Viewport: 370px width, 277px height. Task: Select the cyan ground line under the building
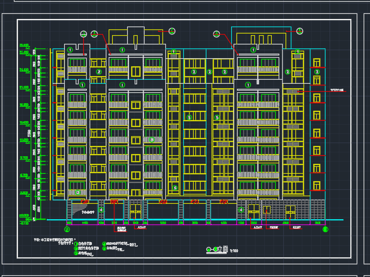tap(191, 220)
